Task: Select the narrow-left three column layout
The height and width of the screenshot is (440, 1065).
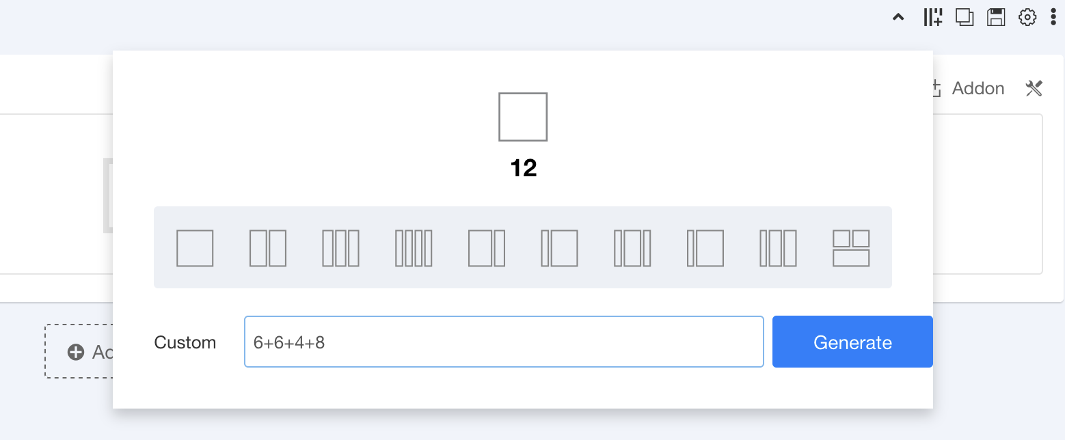Action: pyautogui.click(x=778, y=248)
